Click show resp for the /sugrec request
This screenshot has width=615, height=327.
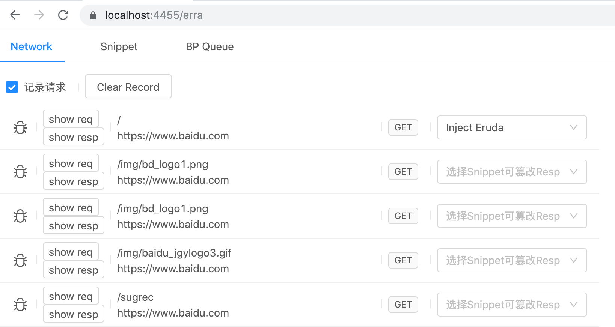click(73, 314)
